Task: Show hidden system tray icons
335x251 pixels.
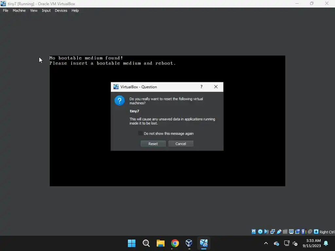Action: (x=266, y=243)
